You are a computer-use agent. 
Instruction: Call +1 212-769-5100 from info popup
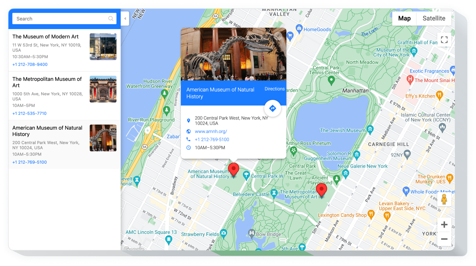[212, 140]
